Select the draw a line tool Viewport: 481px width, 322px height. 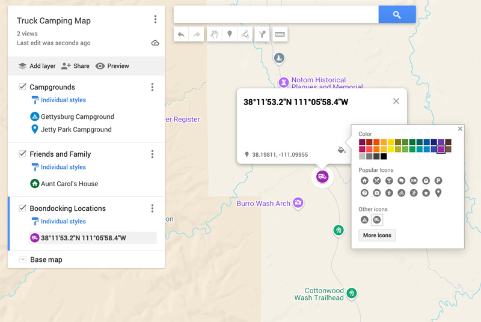pyautogui.click(x=245, y=34)
